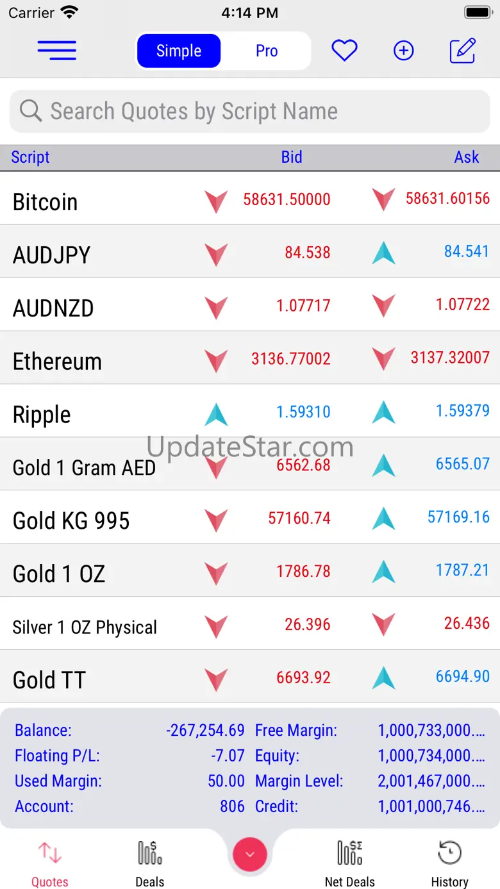Collapse panel with red chevron button

click(x=249, y=854)
